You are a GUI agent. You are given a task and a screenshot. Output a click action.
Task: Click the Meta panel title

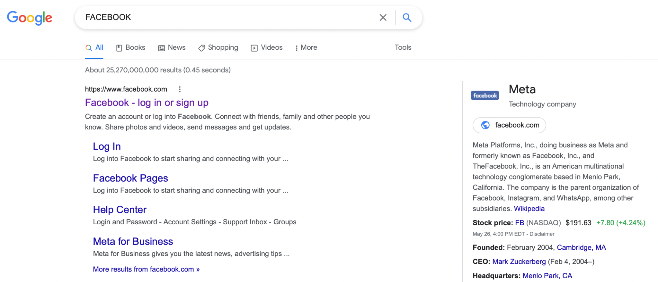click(x=522, y=89)
